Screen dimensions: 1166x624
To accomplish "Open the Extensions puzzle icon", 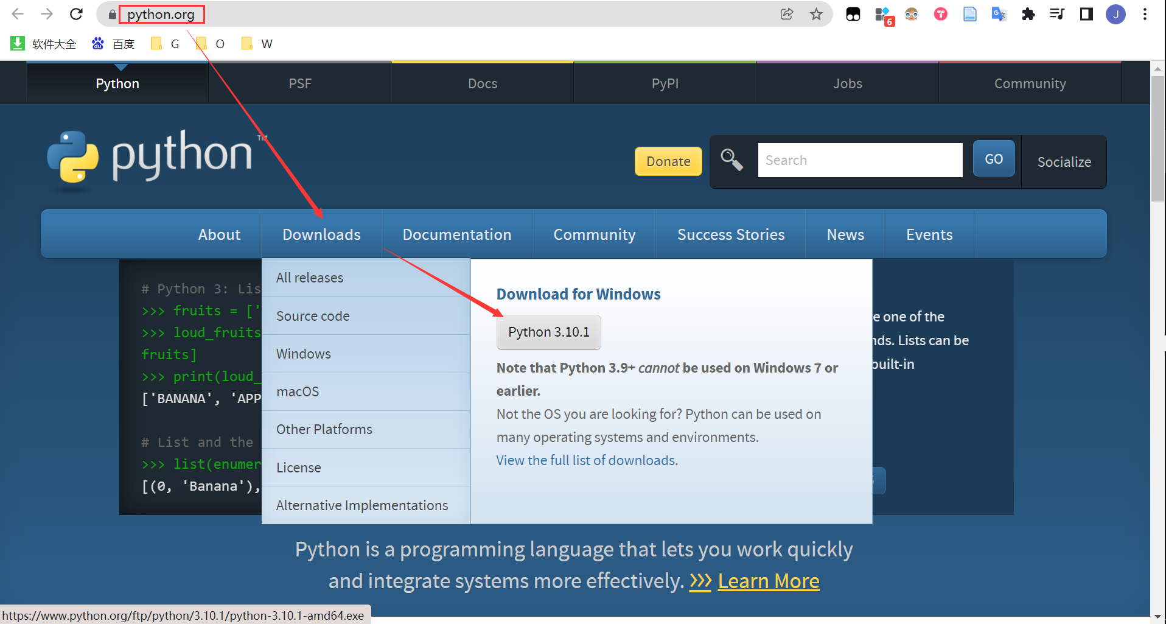I will click(x=1028, y=14).
